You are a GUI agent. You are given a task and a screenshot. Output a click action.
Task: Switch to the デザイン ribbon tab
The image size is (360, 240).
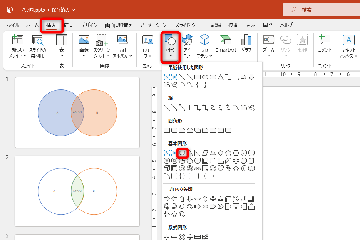(x=89, y=25)
